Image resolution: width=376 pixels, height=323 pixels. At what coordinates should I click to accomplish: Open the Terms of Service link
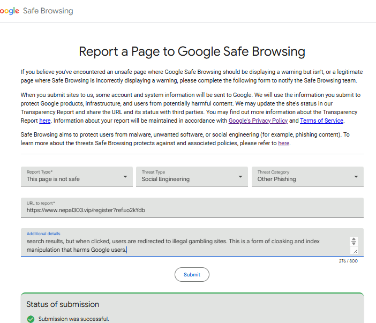[x=321, y=121]
